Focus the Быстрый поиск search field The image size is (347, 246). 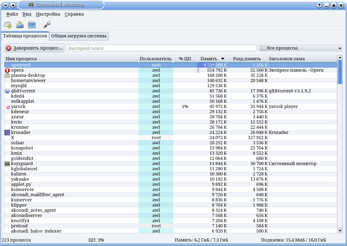pos(161,48)
